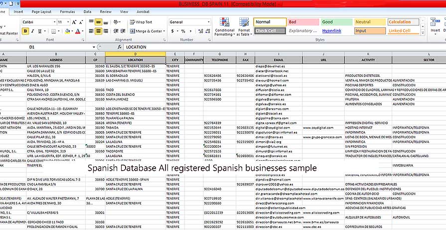This screenshot has height=230, width=446.
Task: Open the Page Layout tab
Action: click(41, 11)
